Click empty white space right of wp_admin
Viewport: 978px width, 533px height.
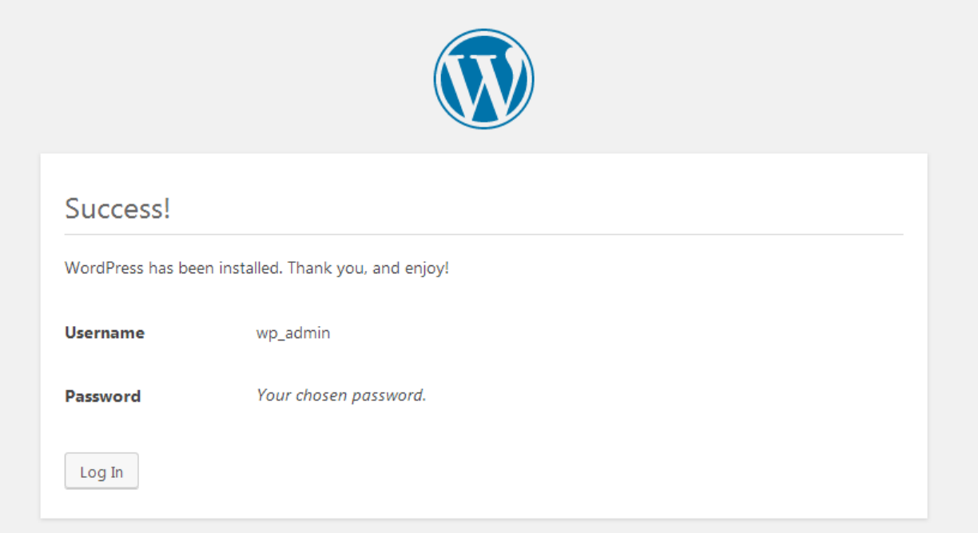click(x=615, y=333)
